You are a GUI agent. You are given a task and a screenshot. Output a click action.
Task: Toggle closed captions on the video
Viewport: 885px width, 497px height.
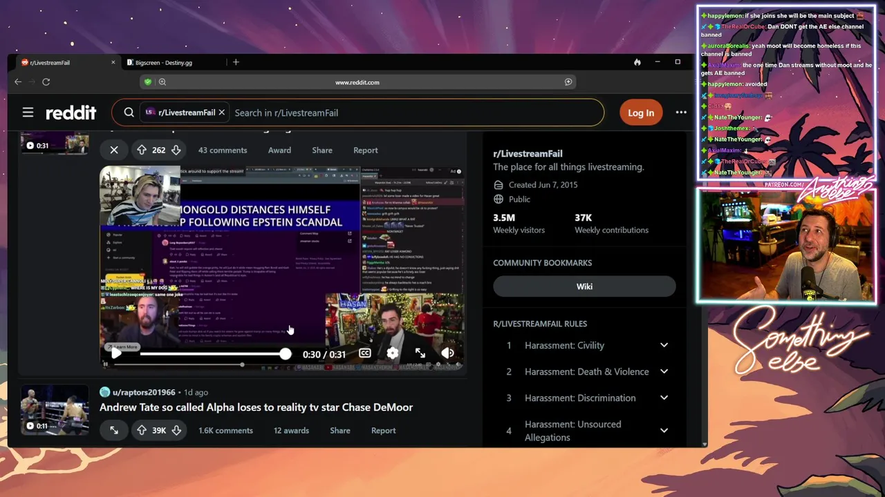(365, 353)
